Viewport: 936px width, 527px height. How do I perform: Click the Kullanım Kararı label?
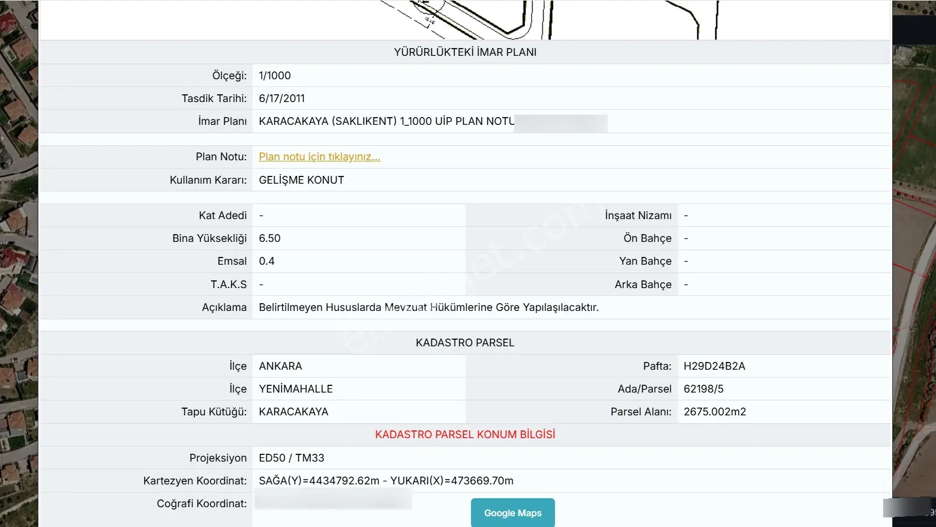(x=208, y=180)
